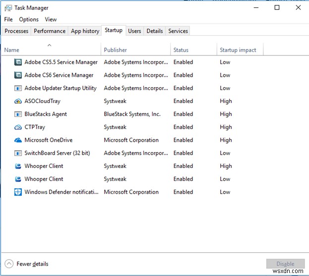Click Microsoft Corporation publisher in Defender row
The image size is (309, 276).
(131, 192)
